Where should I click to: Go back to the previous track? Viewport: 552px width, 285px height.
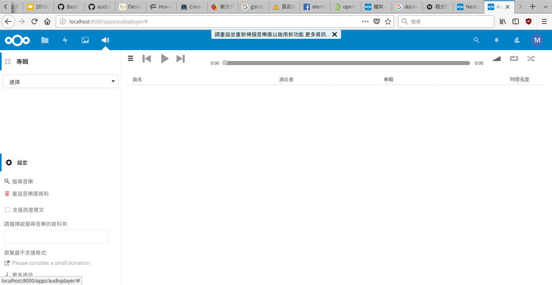(147, 59)
